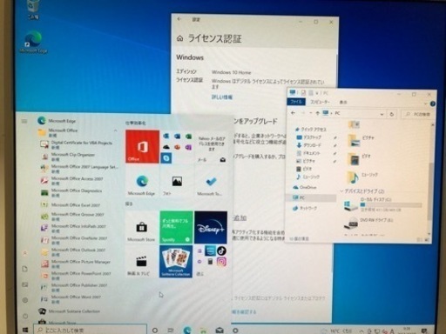Open the Microsoft Store tile

(x=141, y=227)
